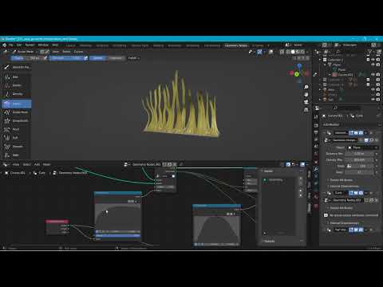Switch to rendered viewport shading

(x=302, y=52)
